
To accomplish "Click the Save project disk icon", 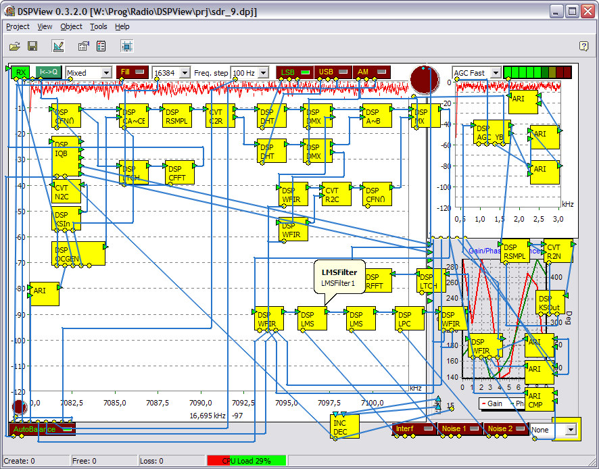I will tap(32, 46).
